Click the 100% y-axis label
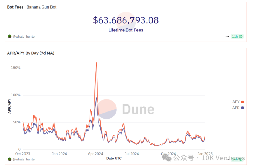This screenshot has width=253, height=168. click(16, 95)
